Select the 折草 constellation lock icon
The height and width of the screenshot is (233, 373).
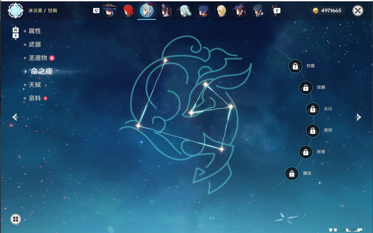pyautogui.click(x=306, y=152)
